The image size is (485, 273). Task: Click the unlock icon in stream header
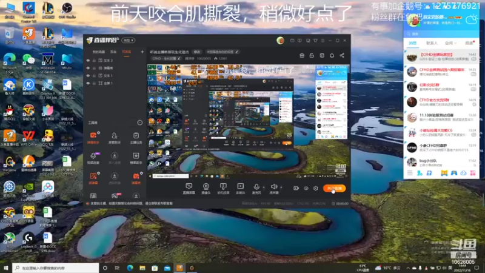(312, 55)
